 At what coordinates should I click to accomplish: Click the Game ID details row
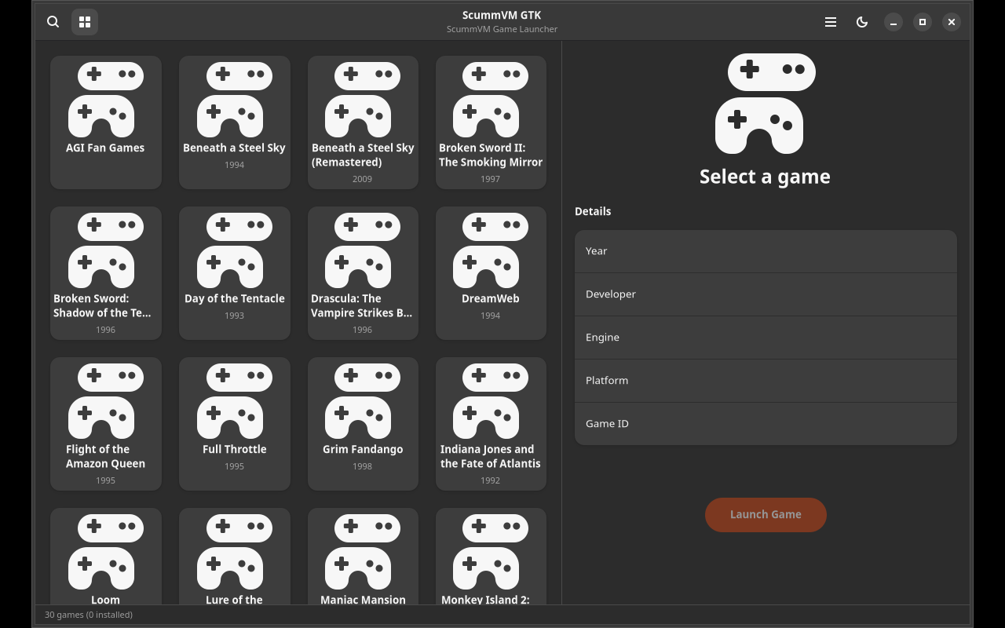tap(766, 424)
